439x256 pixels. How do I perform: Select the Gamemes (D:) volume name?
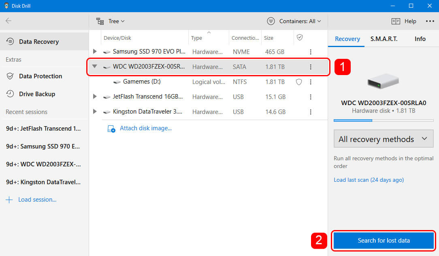(x=142, y=82)
